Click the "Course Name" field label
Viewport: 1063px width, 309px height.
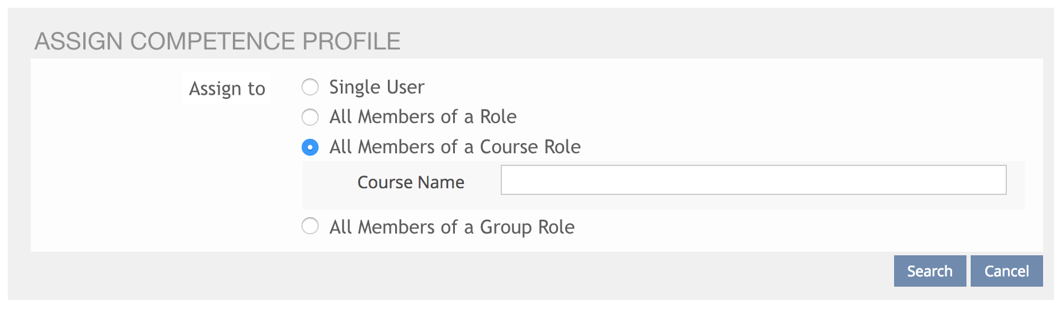click(x=410, y=182)
